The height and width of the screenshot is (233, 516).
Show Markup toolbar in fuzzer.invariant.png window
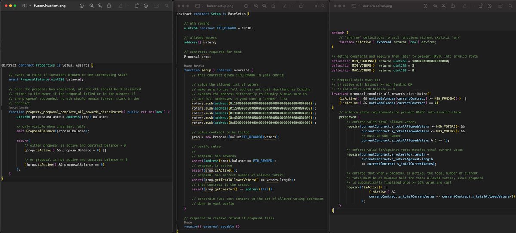pyautogui.click(x=146, y=6)
